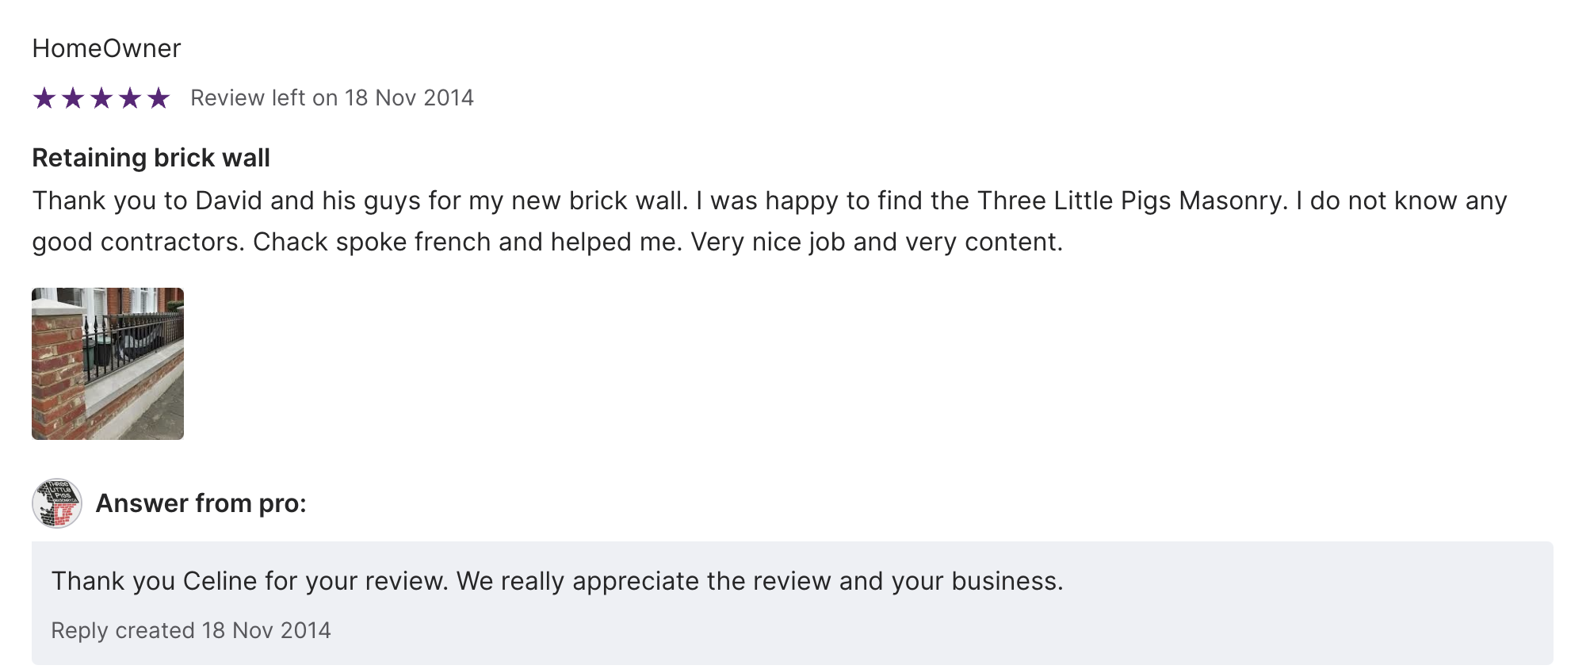Click the 'Reply created 18 Nov 2014' text
1590x669 pixels.
point(190,630)
